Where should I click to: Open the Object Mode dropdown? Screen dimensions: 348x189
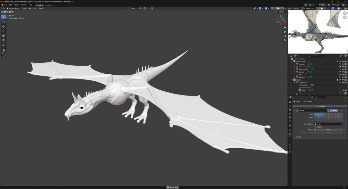pyautogui.click(x=14, y=8)
